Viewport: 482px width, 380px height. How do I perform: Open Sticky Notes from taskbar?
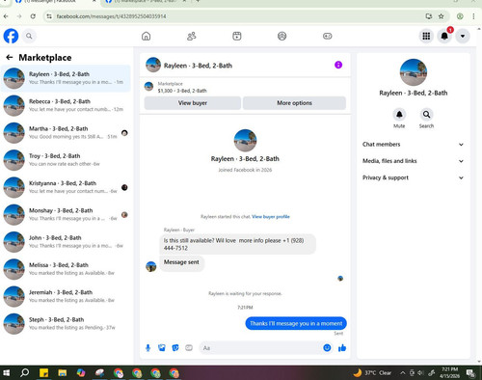(43, 373)
